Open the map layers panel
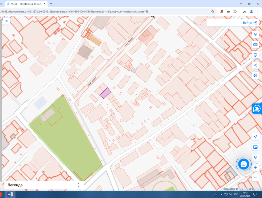262x198 pixels. click(x=255, y=34)
